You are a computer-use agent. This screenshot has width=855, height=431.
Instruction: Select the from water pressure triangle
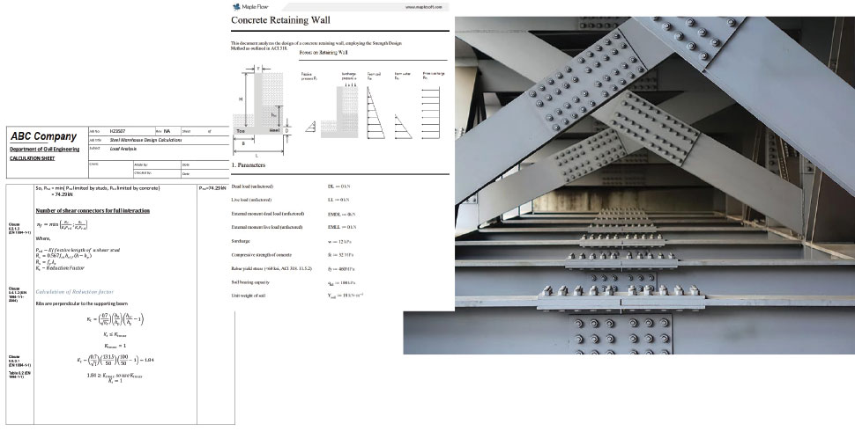pyautogui.click(x=404, y=128)
